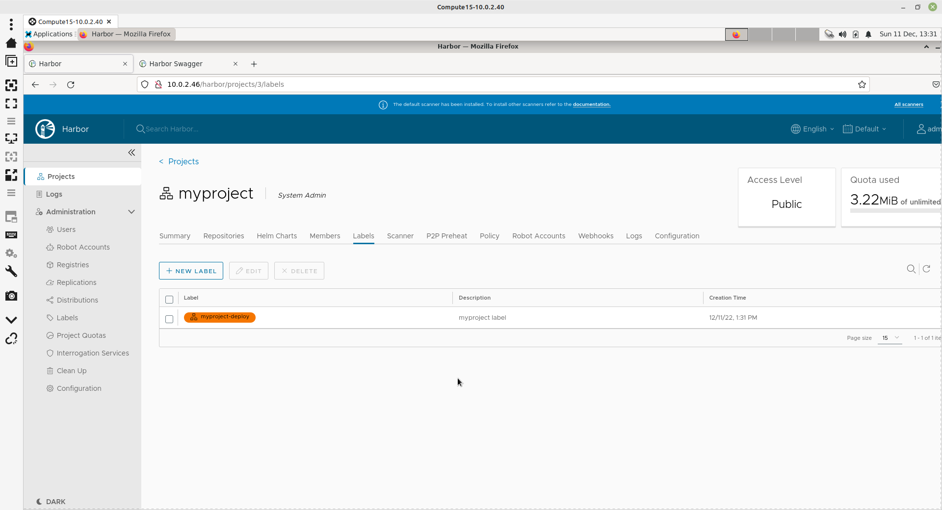942x510 pixels.
Task: Check the myproject-deploy row checkbox
Action: (169, 319)
